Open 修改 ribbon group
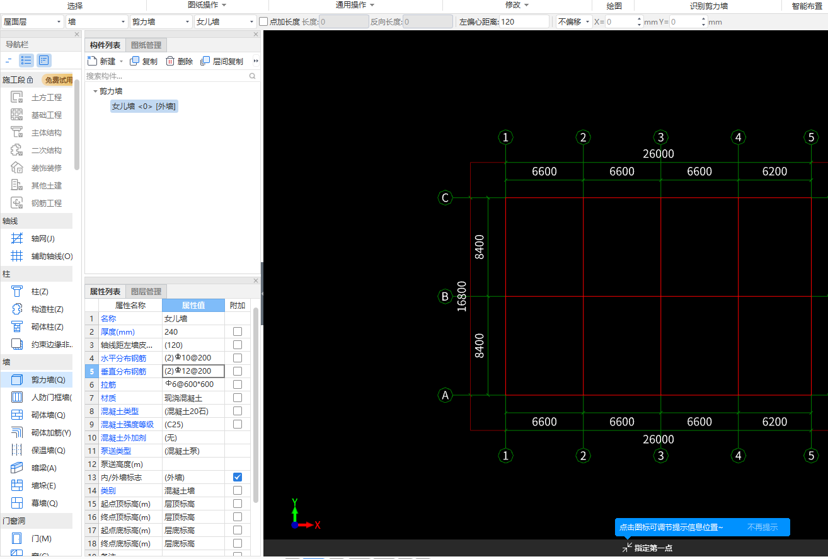Image resolution: width=828 pixels, height=559 pixels. (517, 5)
